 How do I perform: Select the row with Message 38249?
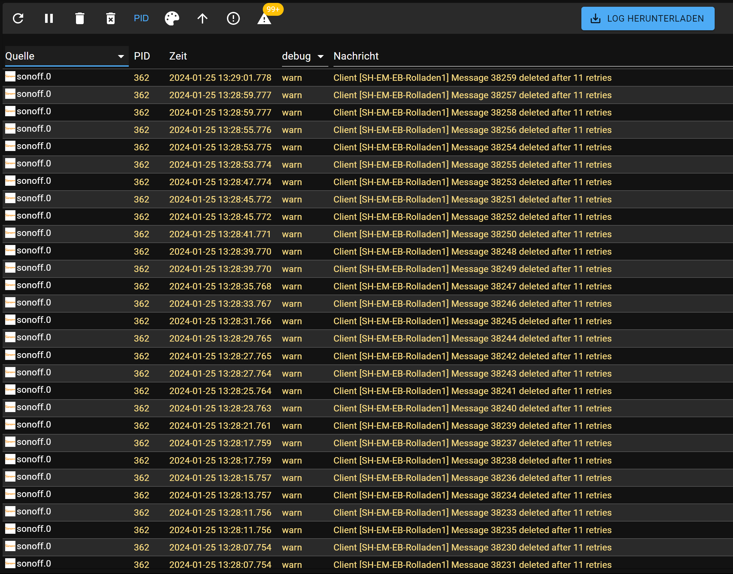(x=368, y=269)
